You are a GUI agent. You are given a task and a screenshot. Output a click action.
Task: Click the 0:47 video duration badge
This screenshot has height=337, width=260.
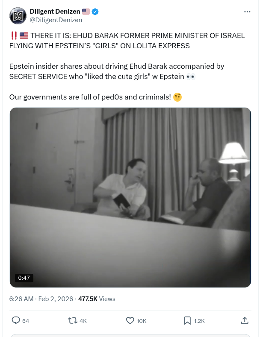point(24,278)
